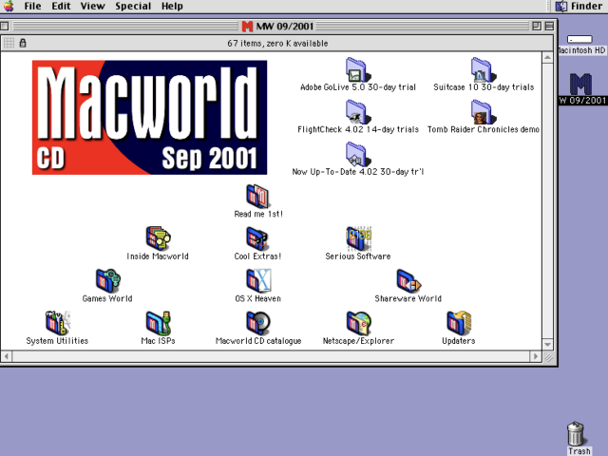Open the Adobe GoLive 5.0 trial folder

click(358, 69)
